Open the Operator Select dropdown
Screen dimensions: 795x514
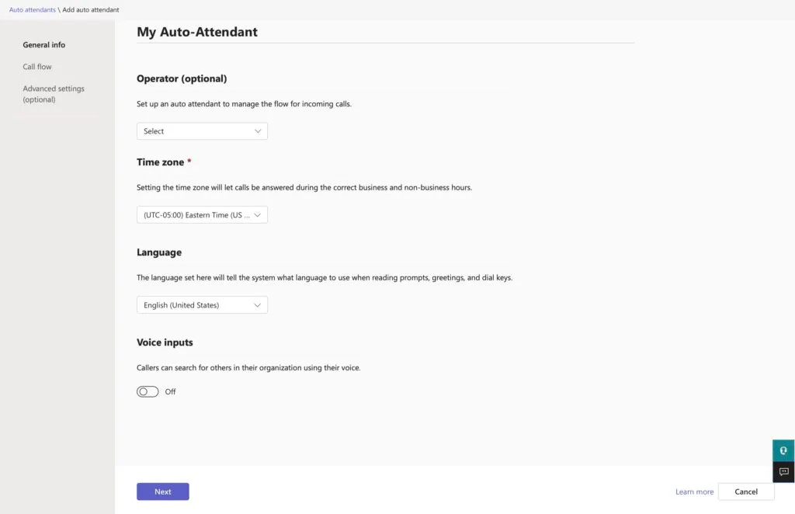(x=202, y=131)
